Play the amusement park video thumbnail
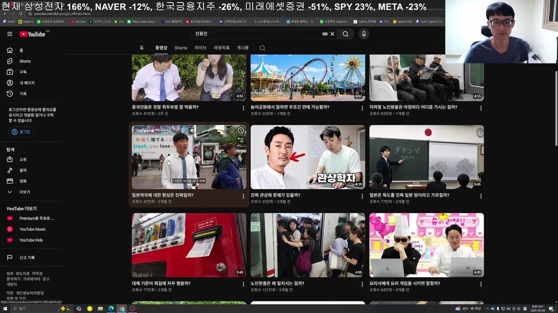 pos(308,78)
